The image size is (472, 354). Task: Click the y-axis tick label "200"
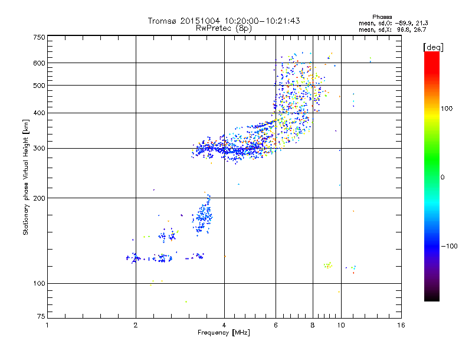(x=39, y=198)
